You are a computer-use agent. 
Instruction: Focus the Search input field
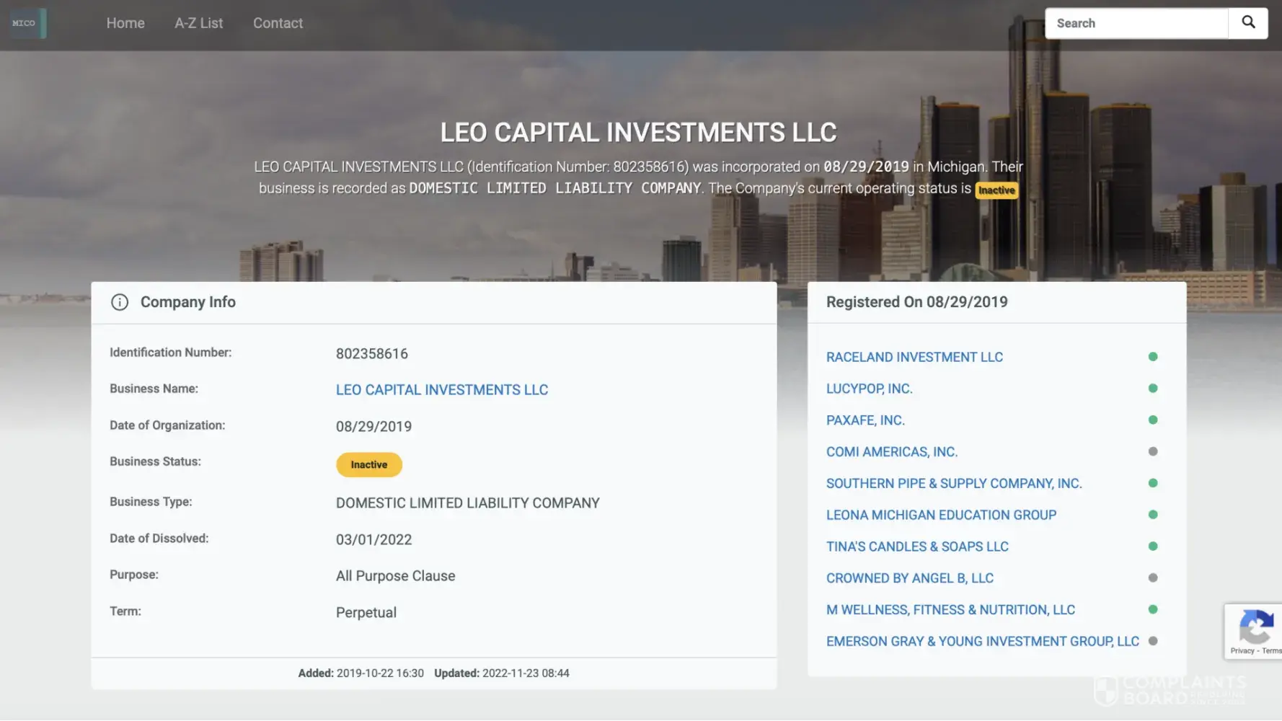click(1136, 23)
